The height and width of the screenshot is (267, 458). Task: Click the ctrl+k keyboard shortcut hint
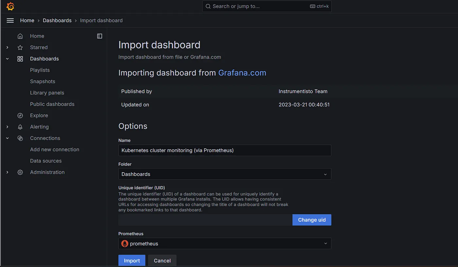click(319, 6)
